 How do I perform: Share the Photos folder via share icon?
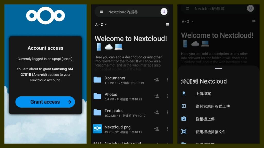pyautogui.click(x=156, y=96)
